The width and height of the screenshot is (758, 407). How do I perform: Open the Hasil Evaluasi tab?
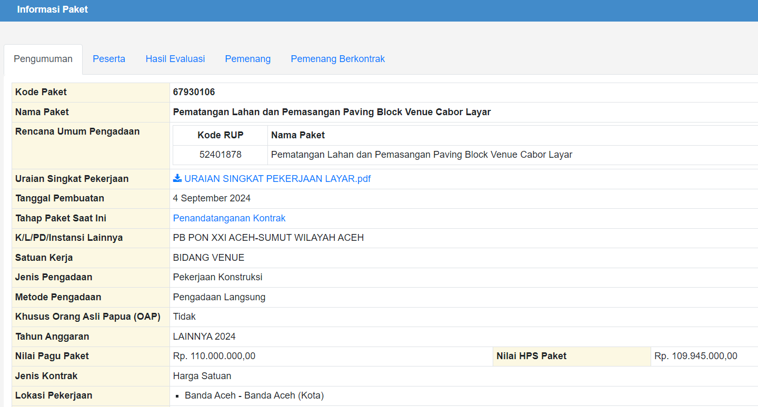click(175, 59)
